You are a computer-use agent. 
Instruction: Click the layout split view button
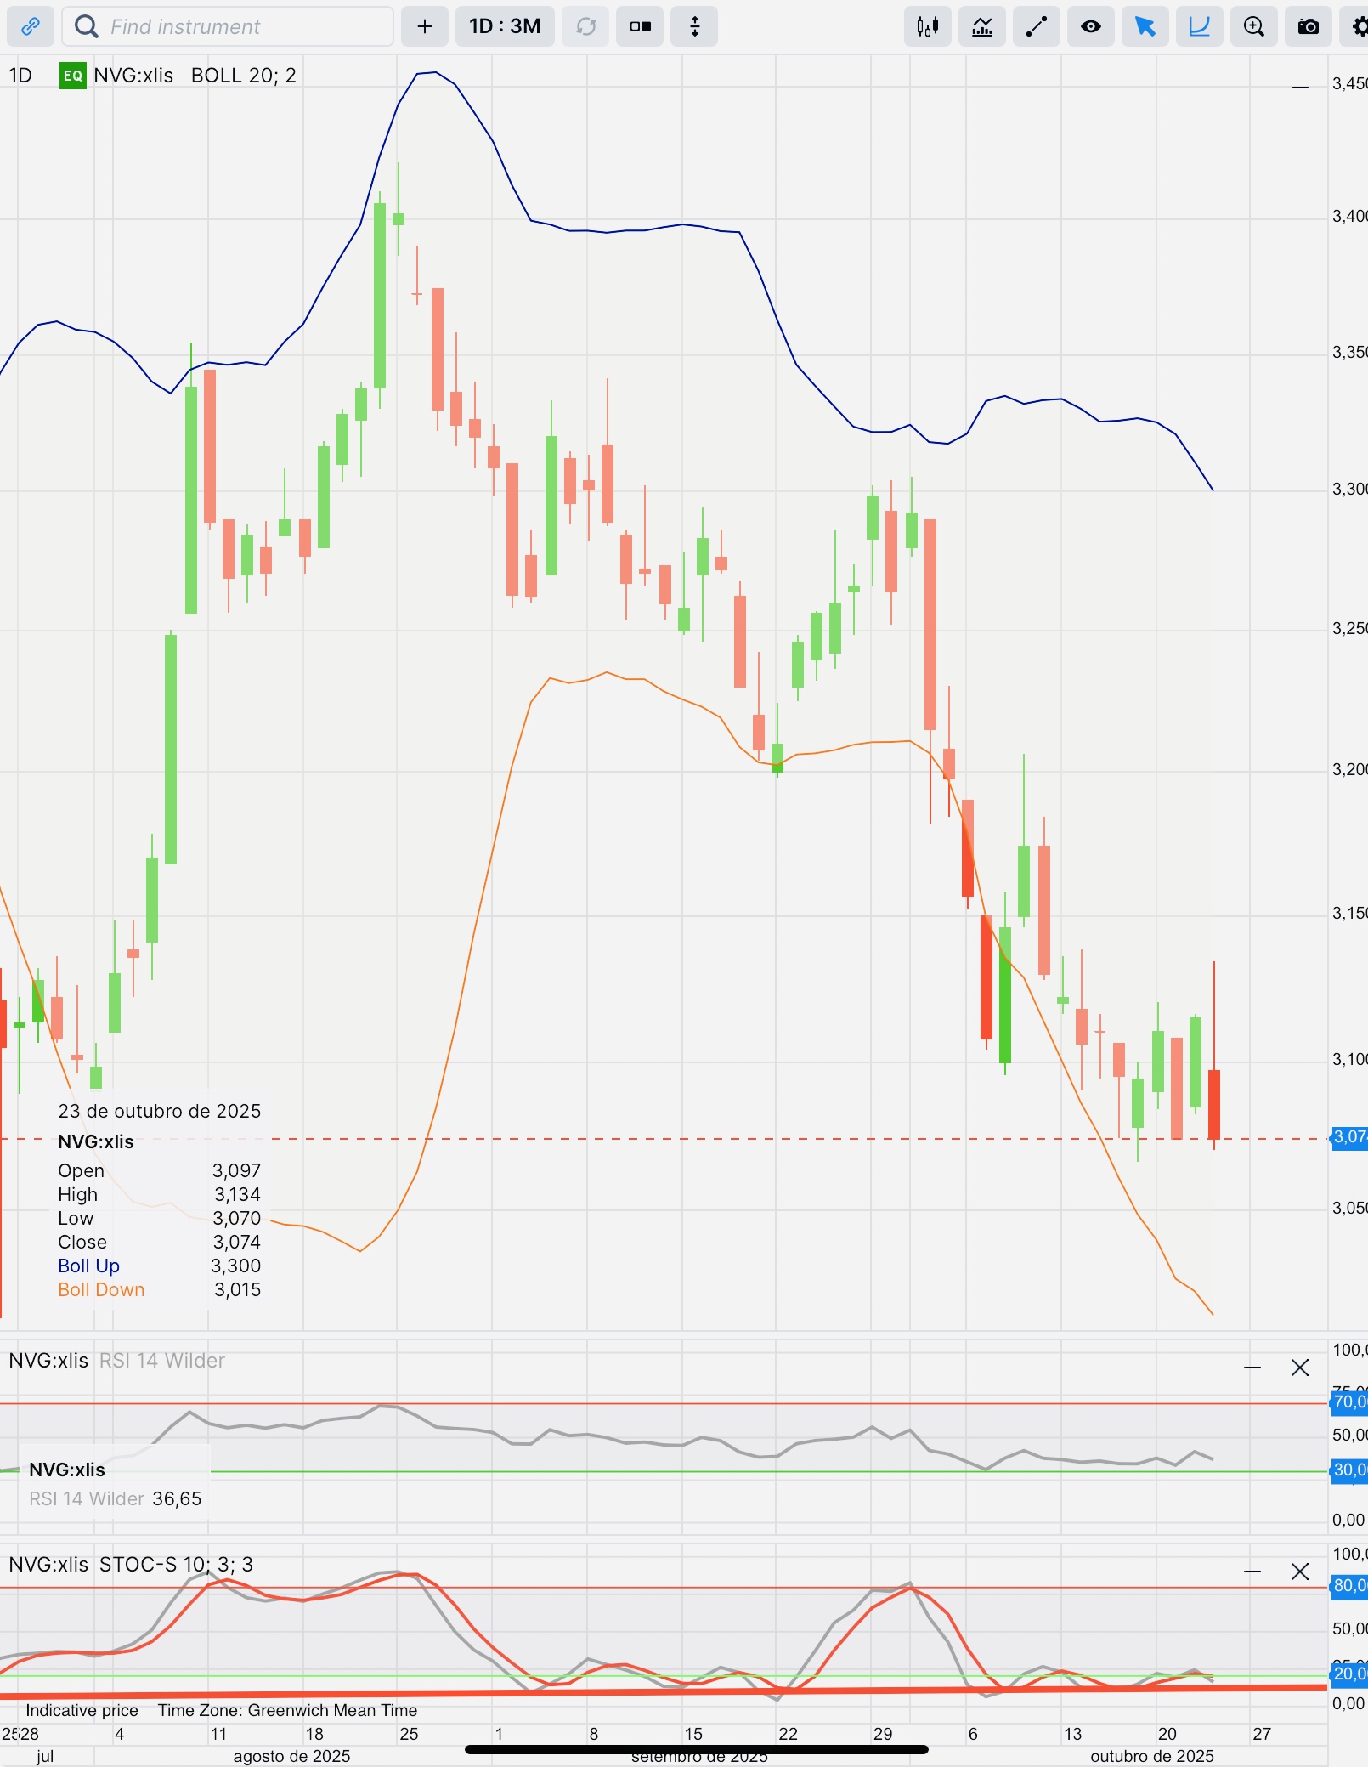pyautogui.click(x=640, y=26)
